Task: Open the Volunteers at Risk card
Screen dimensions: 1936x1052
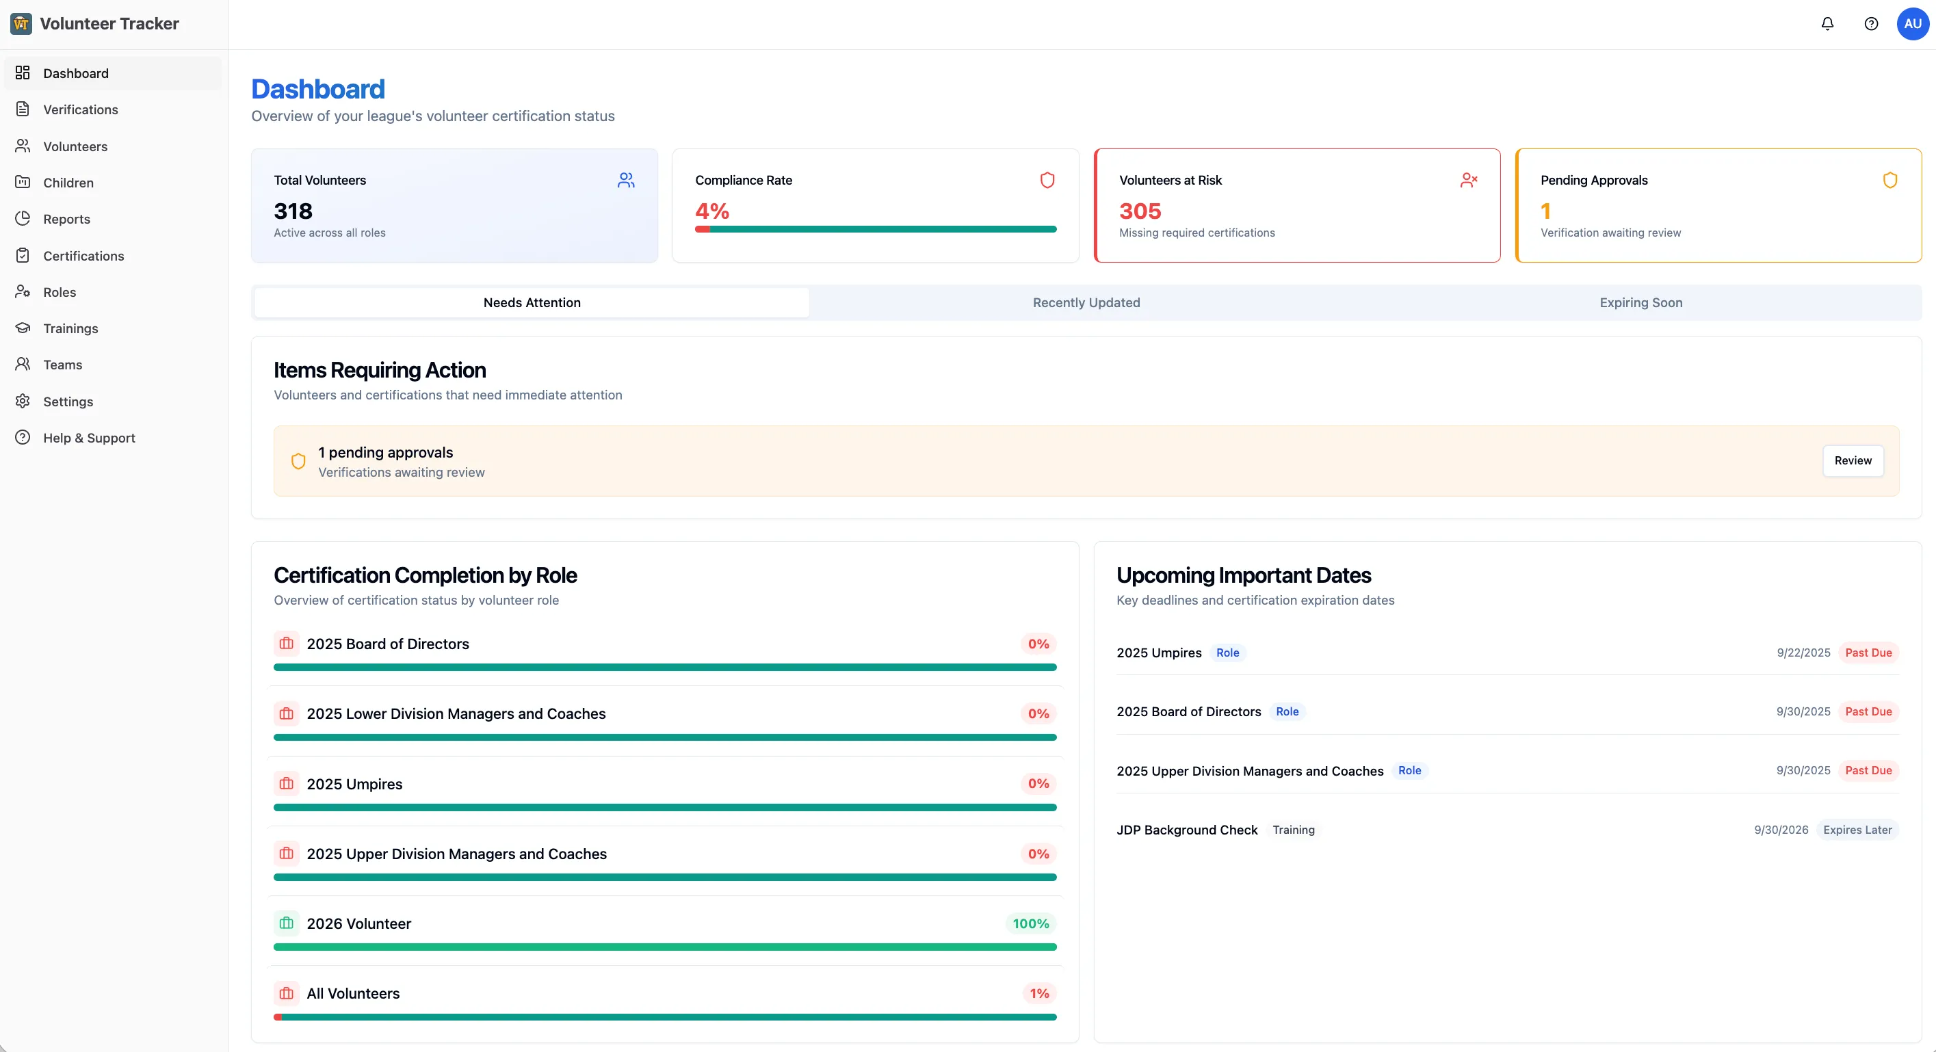Action: coord(1296,206)
